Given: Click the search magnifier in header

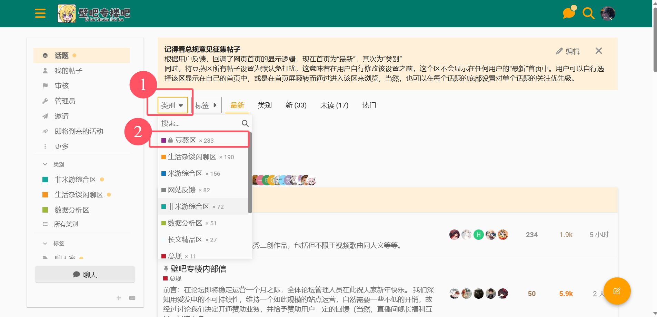Looking at the screenshot, I should click(x=588, y=13).
